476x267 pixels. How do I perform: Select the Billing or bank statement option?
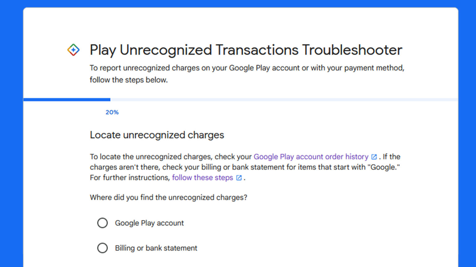pos(103,248)
